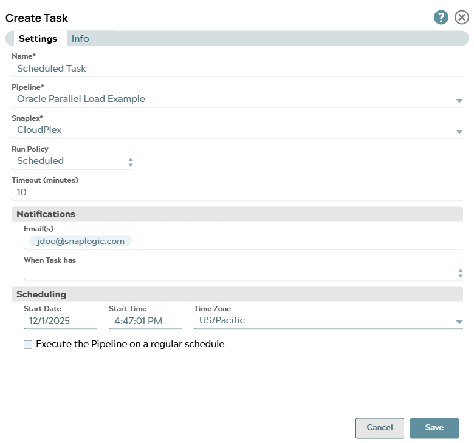
Task: Click the Scheduling section header
Action: point(41,294)
